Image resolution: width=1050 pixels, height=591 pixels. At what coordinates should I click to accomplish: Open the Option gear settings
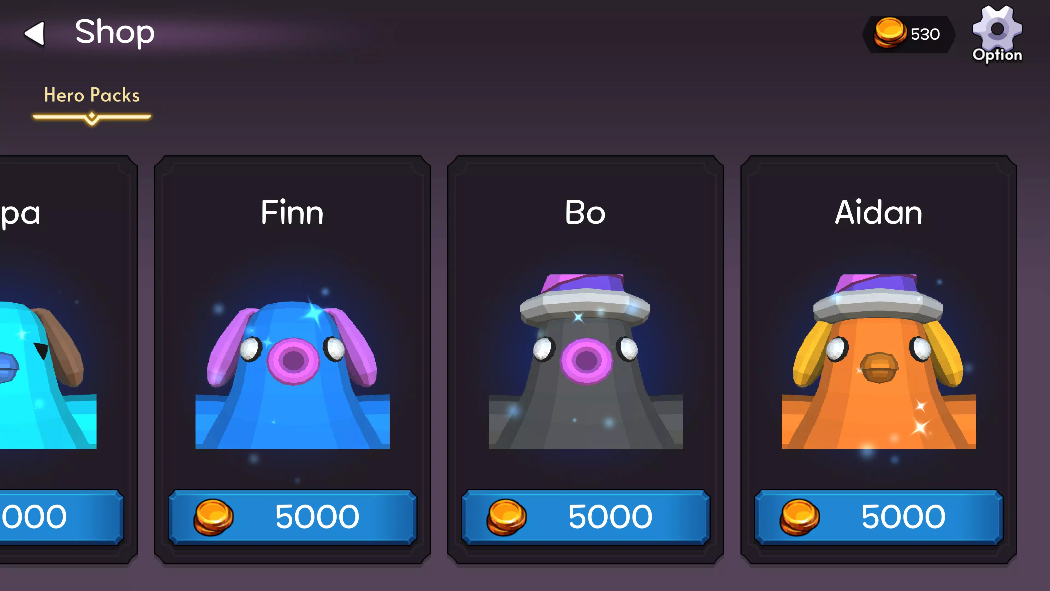[997, 34]
